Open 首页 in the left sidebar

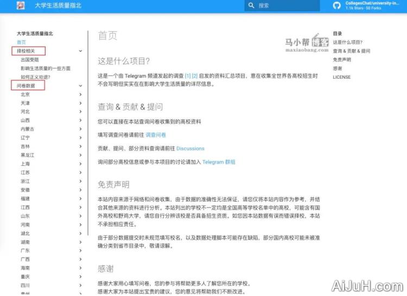point(21,42)
